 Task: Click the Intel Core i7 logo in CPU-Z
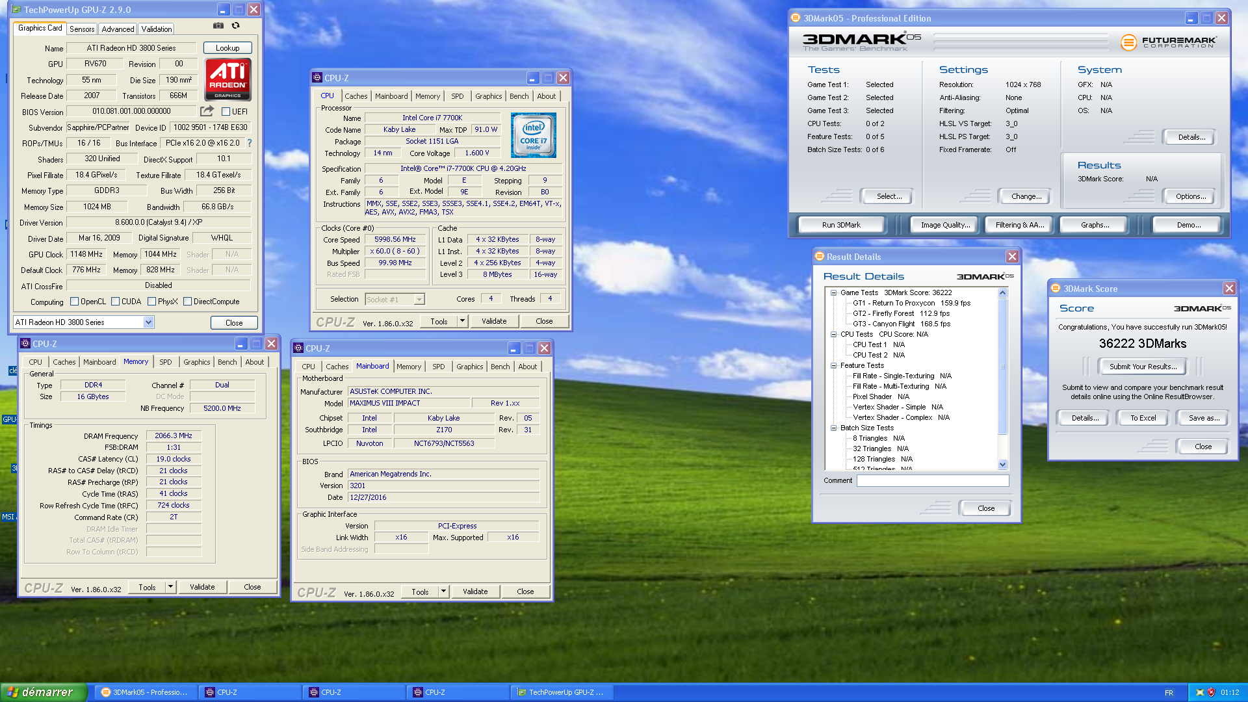(x=533, y=135)
